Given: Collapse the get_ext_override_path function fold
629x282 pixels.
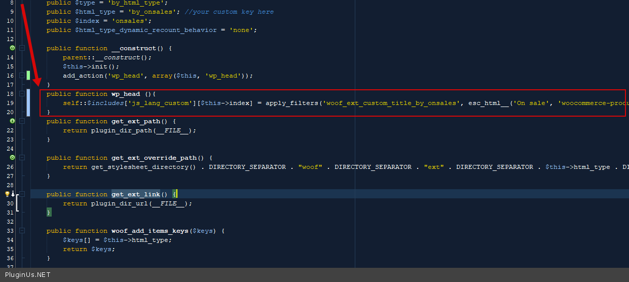Looking at the screenshot, I should [22, 158].
